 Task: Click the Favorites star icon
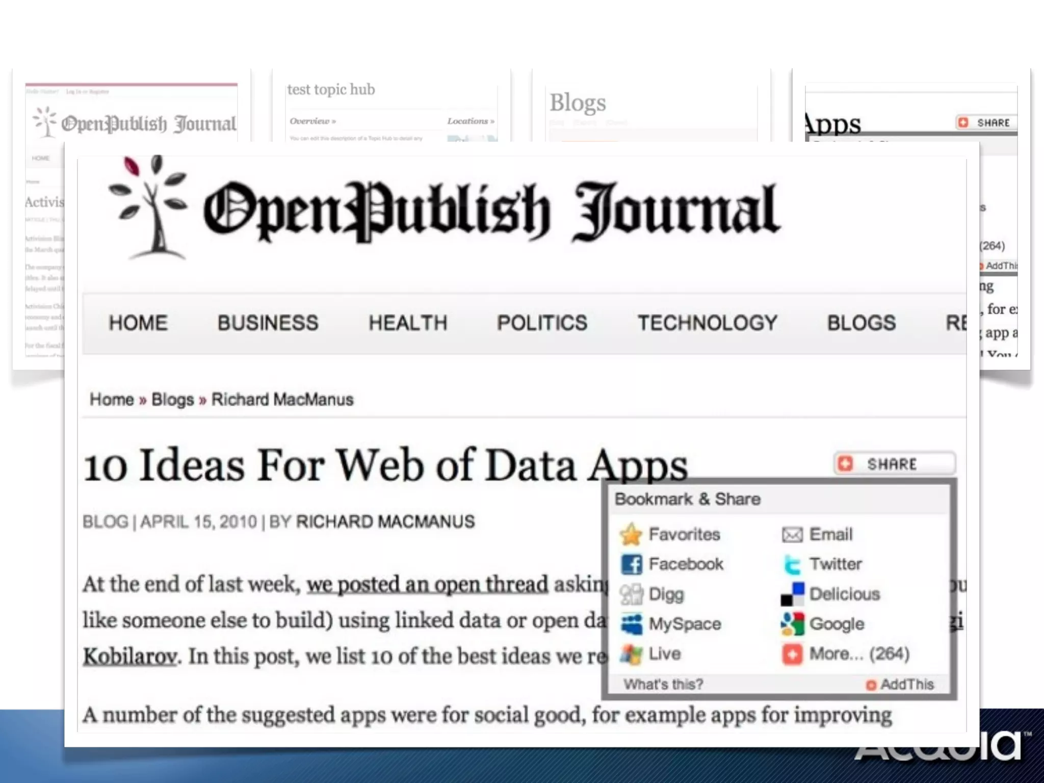coord(631,534)
